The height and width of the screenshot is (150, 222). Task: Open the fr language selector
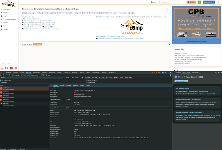[x=219, y=2]
